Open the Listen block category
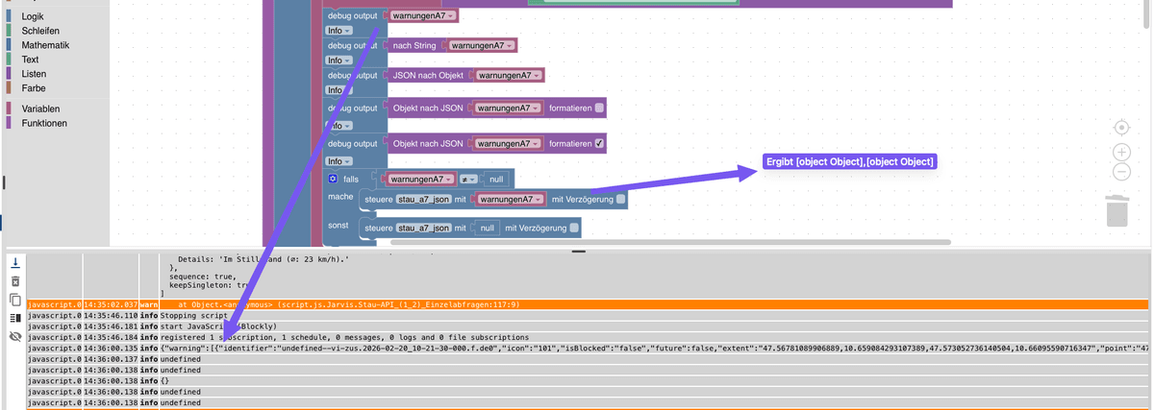This screenshot has width=1154, height=410. click(34, 73)
